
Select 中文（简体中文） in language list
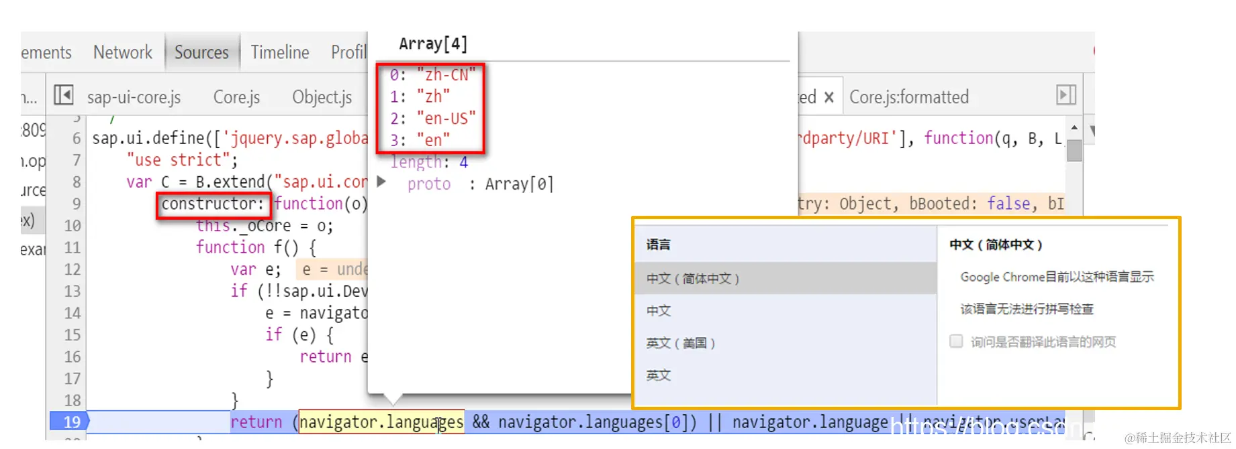pyautogui.click(x=786, y=278)
